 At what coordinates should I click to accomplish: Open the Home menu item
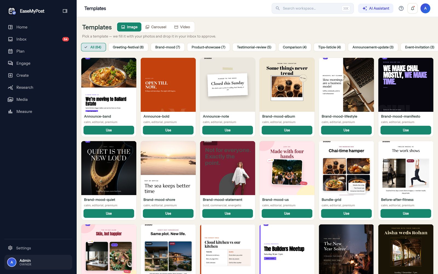(x=38, y=27)
